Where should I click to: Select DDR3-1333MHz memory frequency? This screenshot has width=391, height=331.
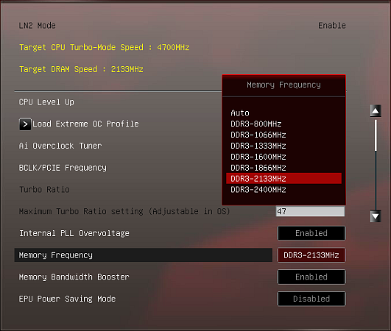click(x=258, y=146)
